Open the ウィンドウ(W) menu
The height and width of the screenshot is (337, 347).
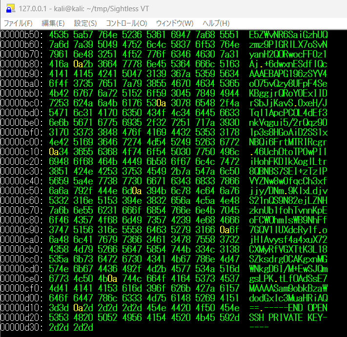[x=174, y=23]
